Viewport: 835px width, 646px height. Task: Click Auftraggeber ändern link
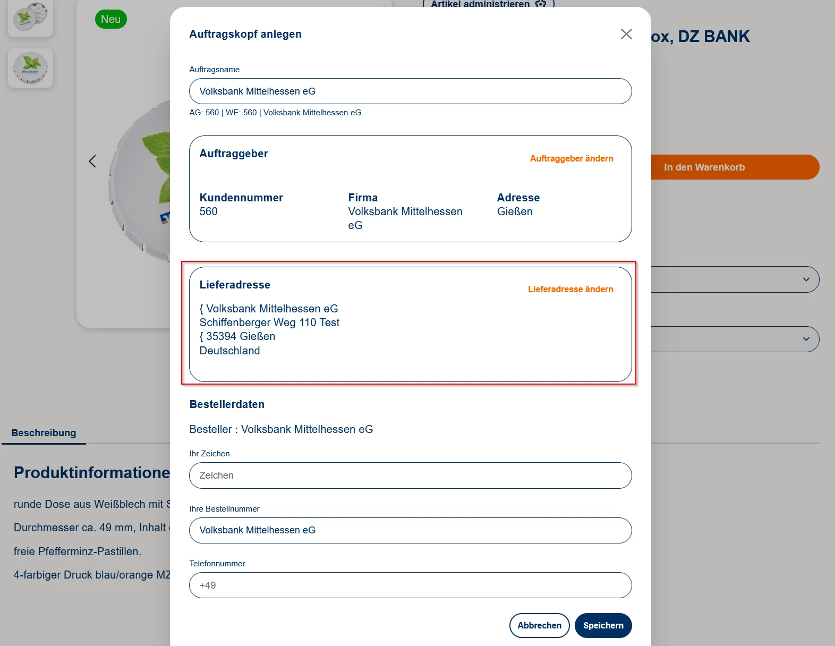tap(571, 158)
